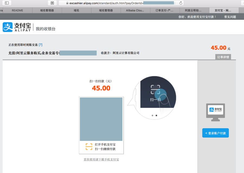The height and width of the screenshot is (173, 244).
Task: Click the 45.00 元 amount at top right
Action: pos(220,48)
